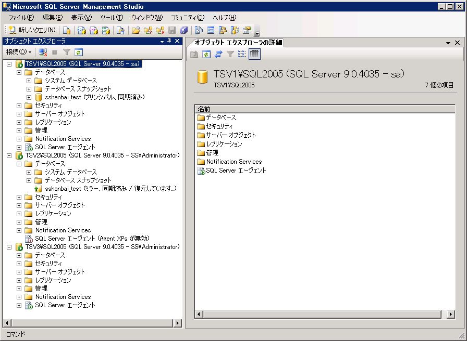Open Object Explorer panel position dropdown arrow
The width and height of the screenshot is (467, 341).
coord(162,41)
